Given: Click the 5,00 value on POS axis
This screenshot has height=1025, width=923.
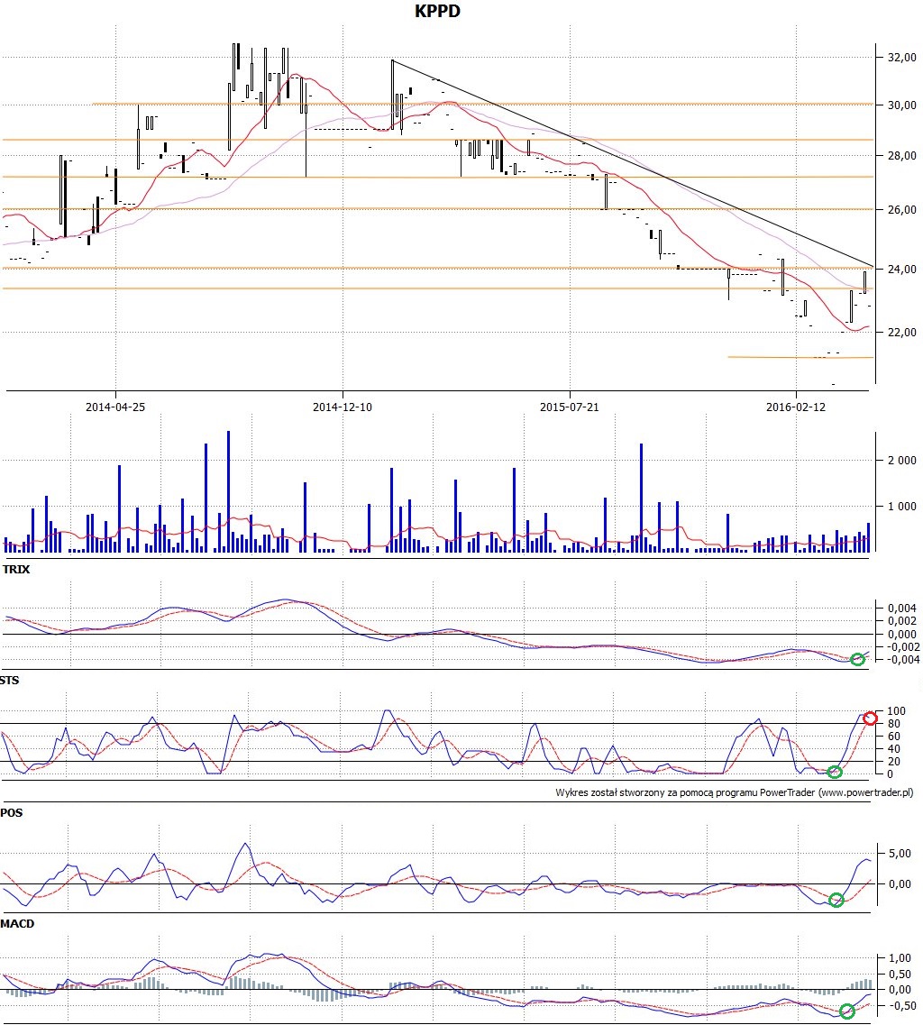Looking at the screenshot, I should pyautogui.click(x=900, y=854).
